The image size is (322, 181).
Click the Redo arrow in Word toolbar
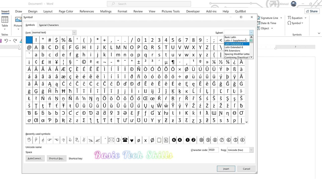point(15,41)
